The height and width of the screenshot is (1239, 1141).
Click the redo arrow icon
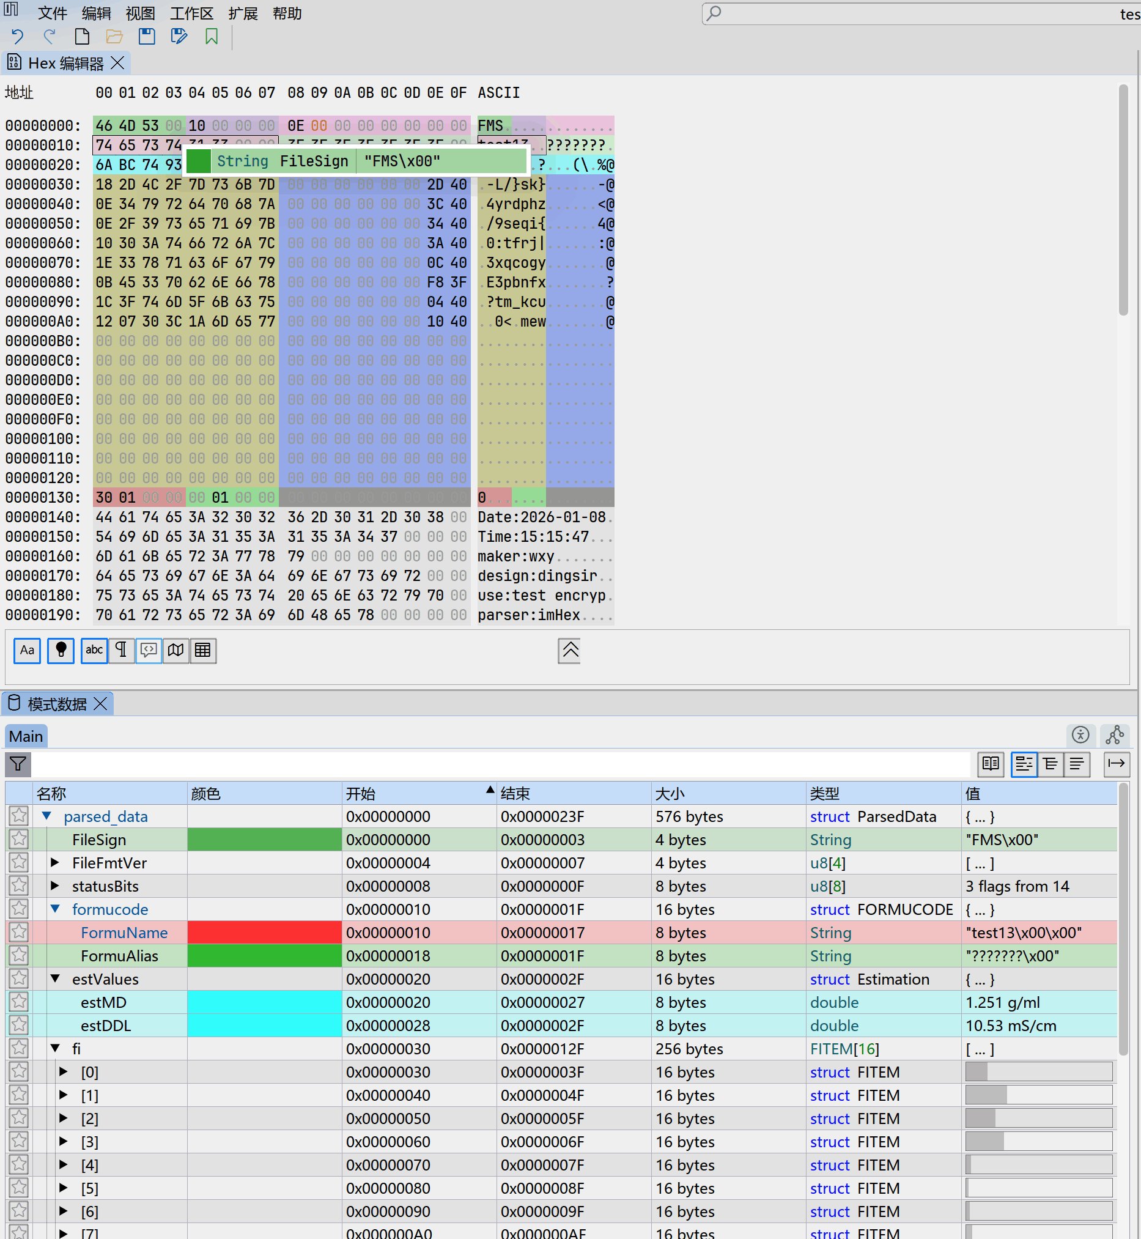point(50,37)
